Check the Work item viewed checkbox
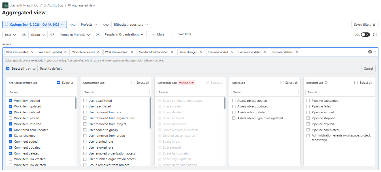Viewport: 381px width, 172px height. coord(10,118)
